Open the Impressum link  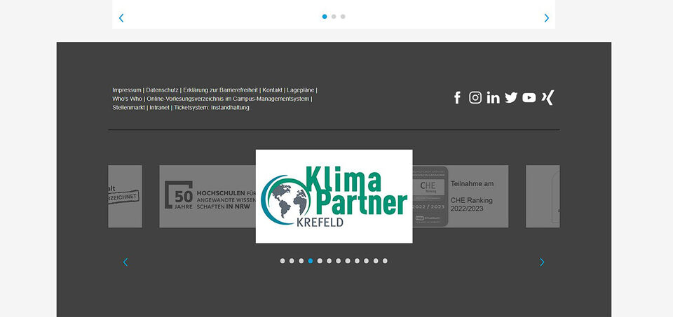click(x=127, y=90)
